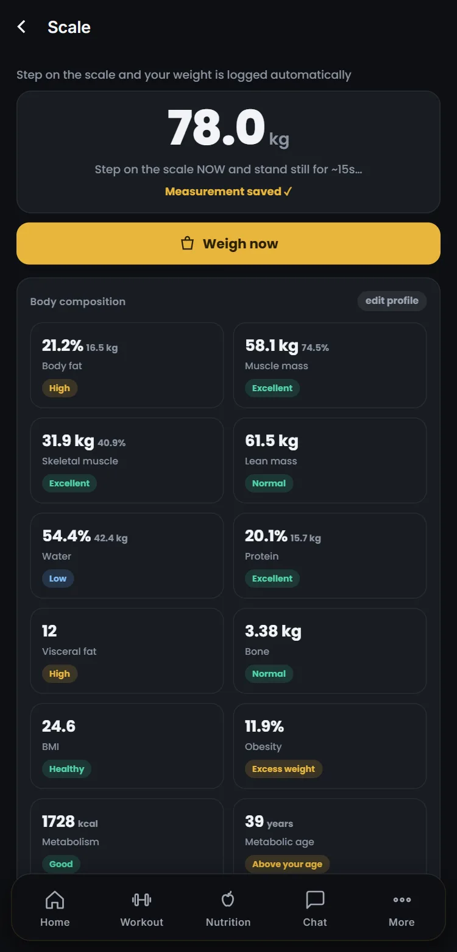
Task: Go back using the arrow icon
Action: pos(21,27)
